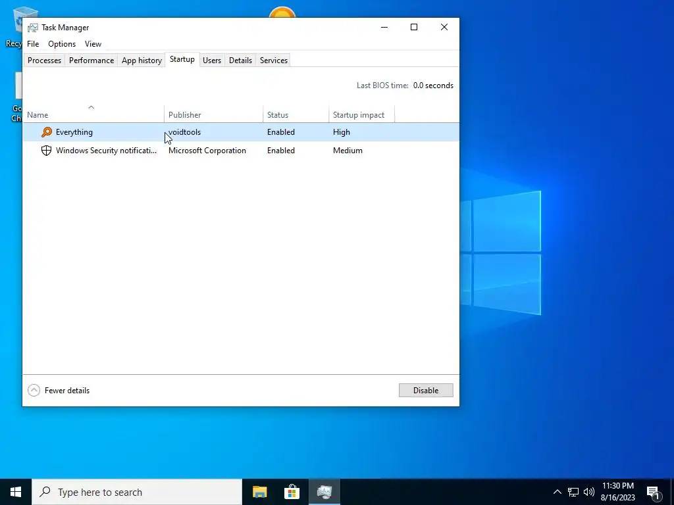
Task: Click the Last BIOS time value
Action: click(x=433, y=85)
